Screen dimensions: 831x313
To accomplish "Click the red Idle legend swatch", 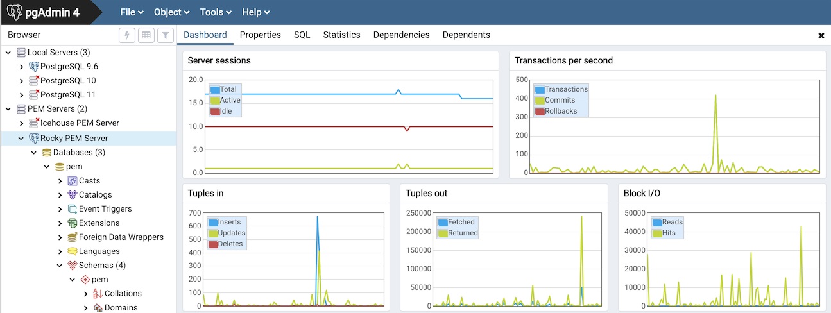I will coord(215,112).
